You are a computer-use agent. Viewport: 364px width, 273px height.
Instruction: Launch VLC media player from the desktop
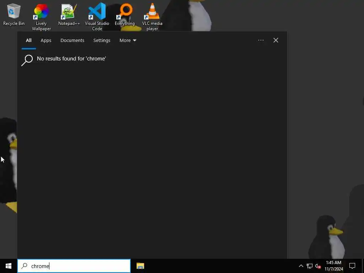click(x=152, y=17)
